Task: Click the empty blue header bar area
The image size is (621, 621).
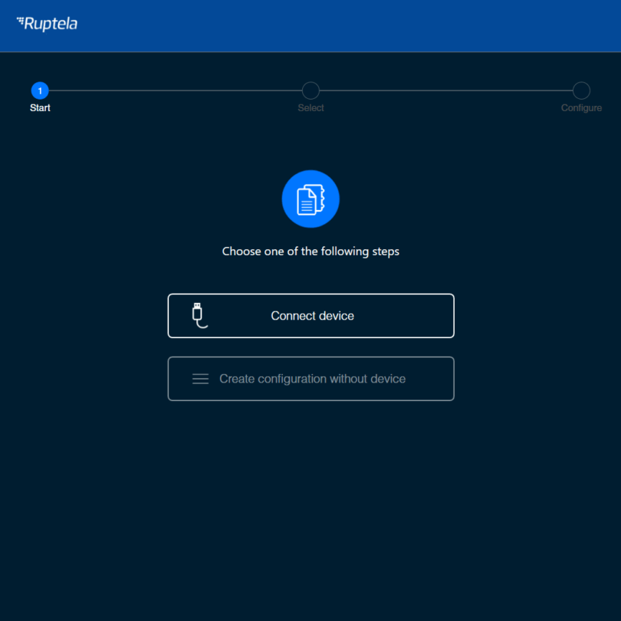Action: [345, 25]
